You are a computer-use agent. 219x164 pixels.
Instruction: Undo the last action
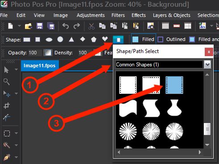tap(66, 26)
